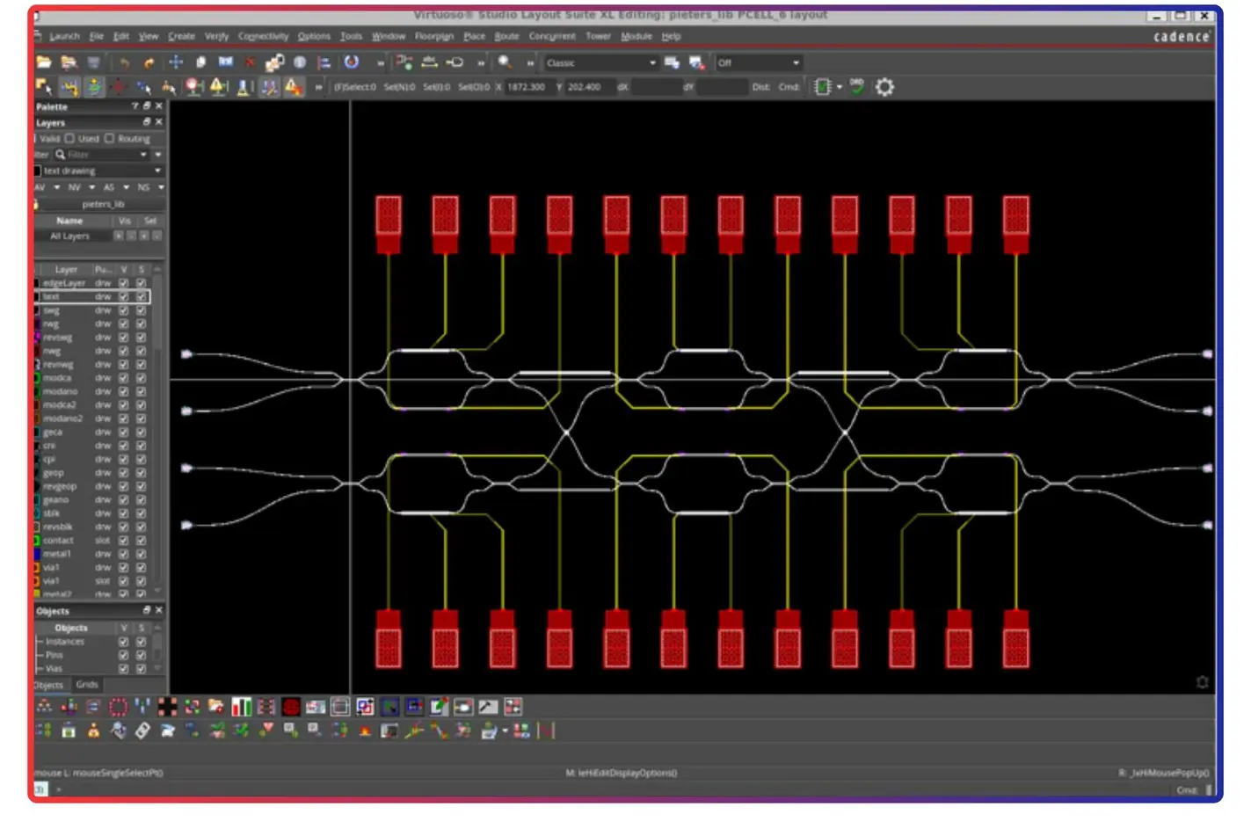
Task: Click the red-green bar chart icon in bottom toolbar
Action: pyautogui.click(x=241, y=707)
